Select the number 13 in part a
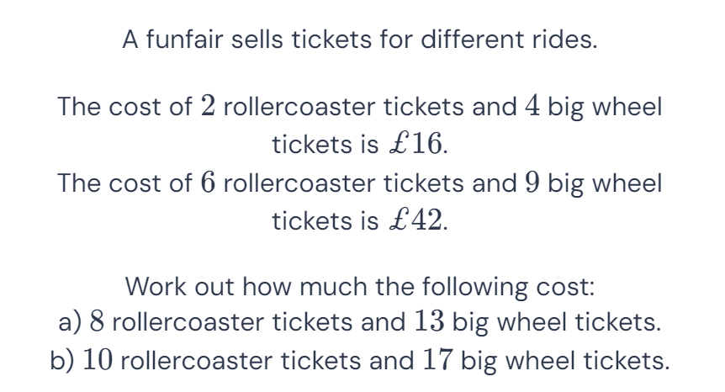This screenshot has width=725, height=392. [x=430, y=321]
